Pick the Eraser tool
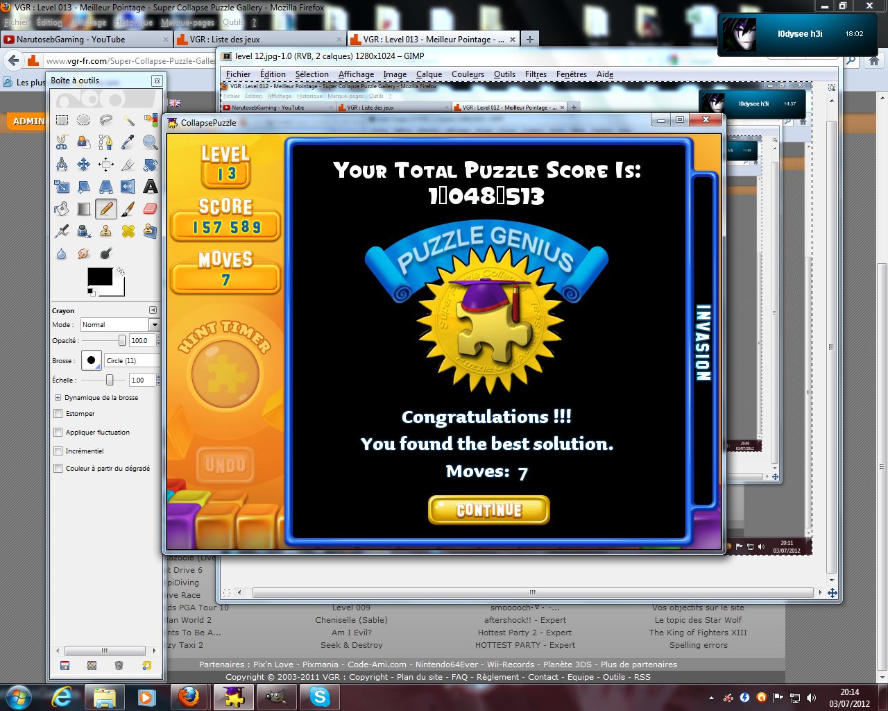Image resolution: width=888 pixels, height=711 pixels. coord(150,208)
